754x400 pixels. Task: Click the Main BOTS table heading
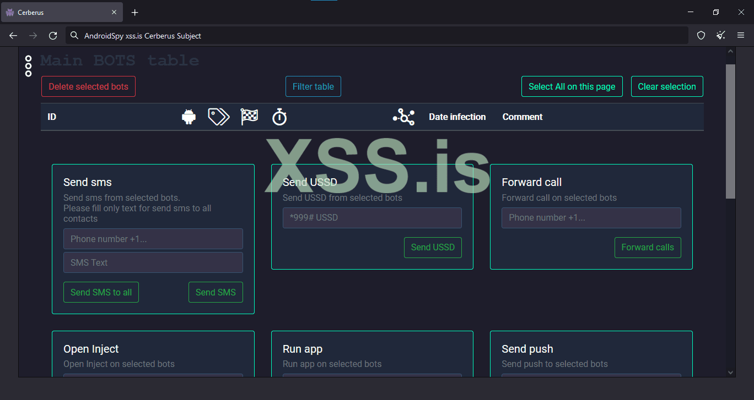coord(120,60)
